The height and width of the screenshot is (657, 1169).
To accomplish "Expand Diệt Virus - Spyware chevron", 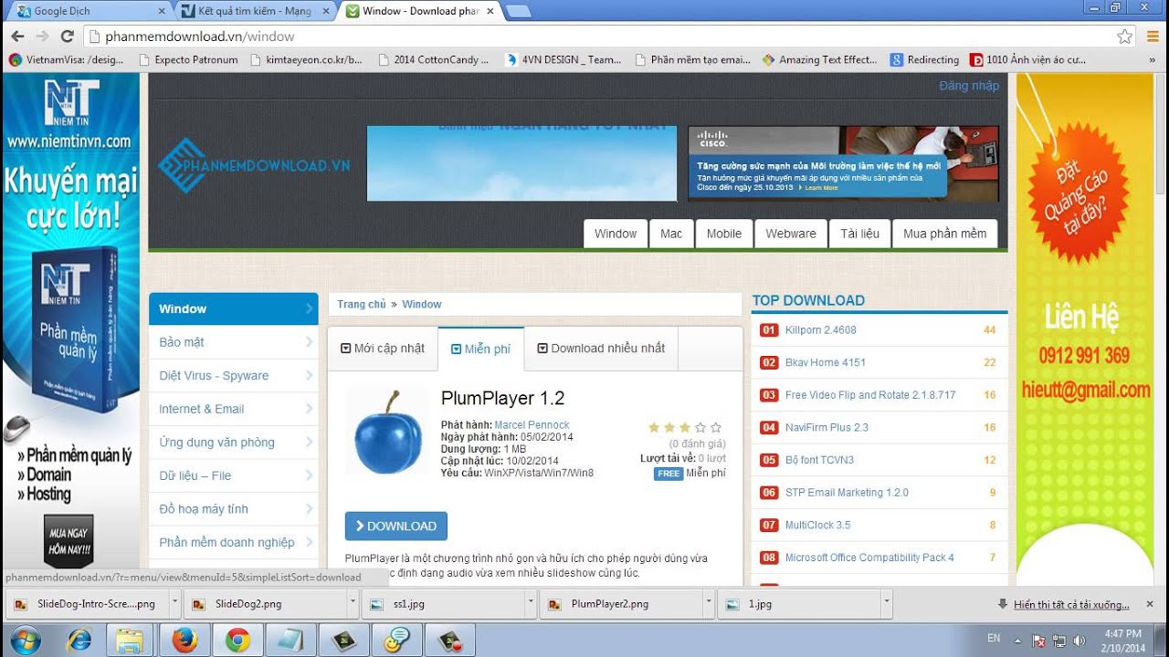I will 309,375.
